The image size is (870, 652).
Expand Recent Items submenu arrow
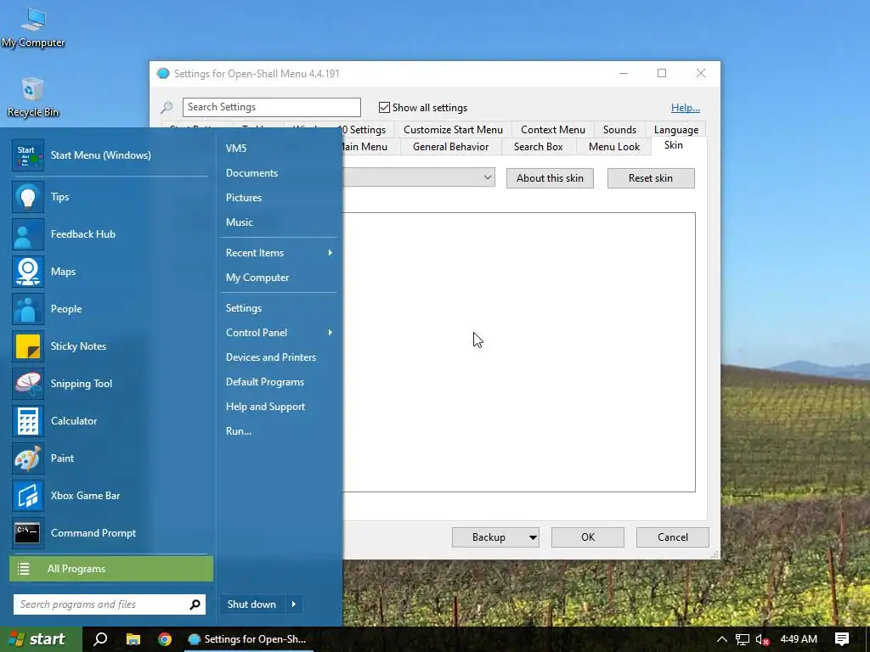330,253
